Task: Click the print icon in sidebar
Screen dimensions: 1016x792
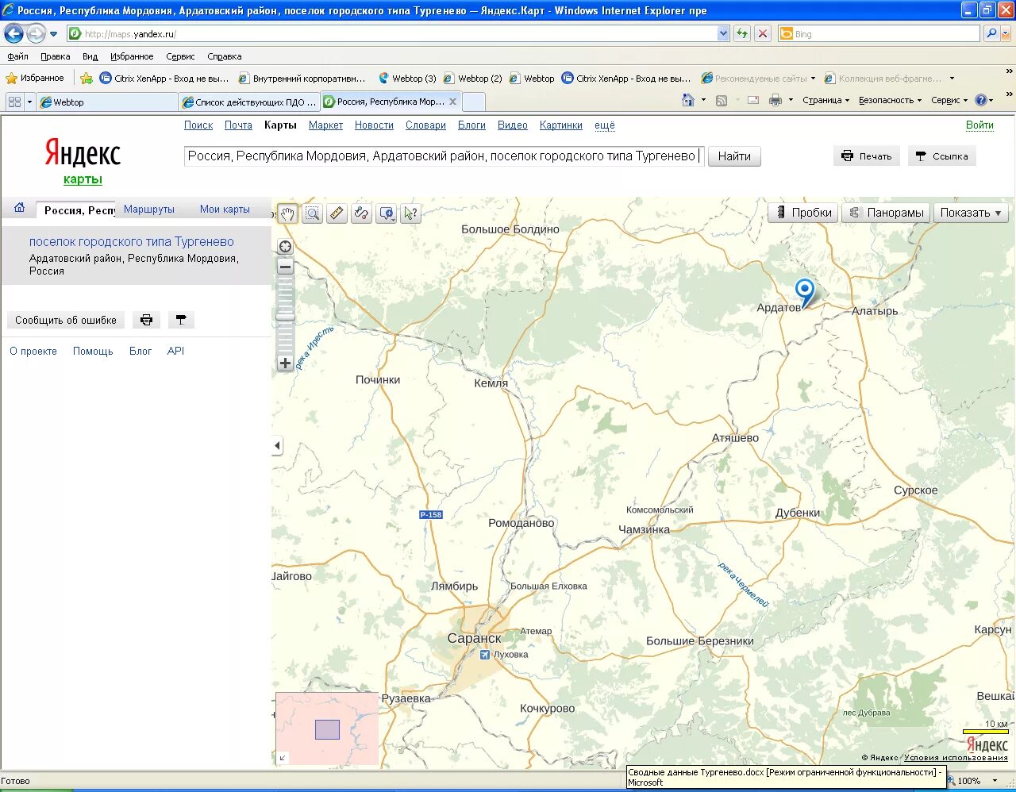Action: coord(146,320)
